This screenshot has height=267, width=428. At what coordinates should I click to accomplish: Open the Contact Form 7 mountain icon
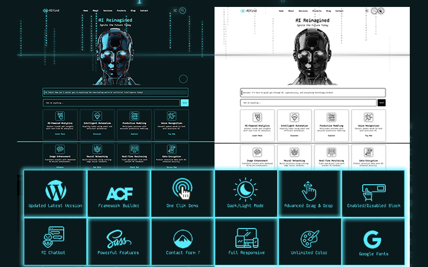pos(182,237)
